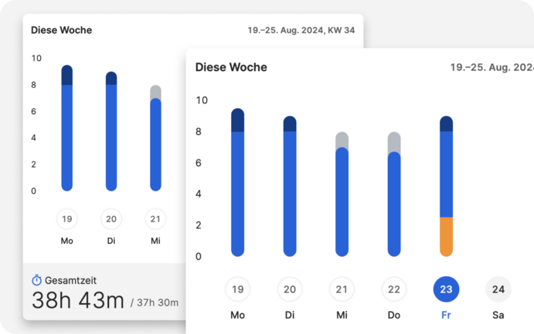
Task: Click day 21 circle in back card
Action: tap(155, 219)
